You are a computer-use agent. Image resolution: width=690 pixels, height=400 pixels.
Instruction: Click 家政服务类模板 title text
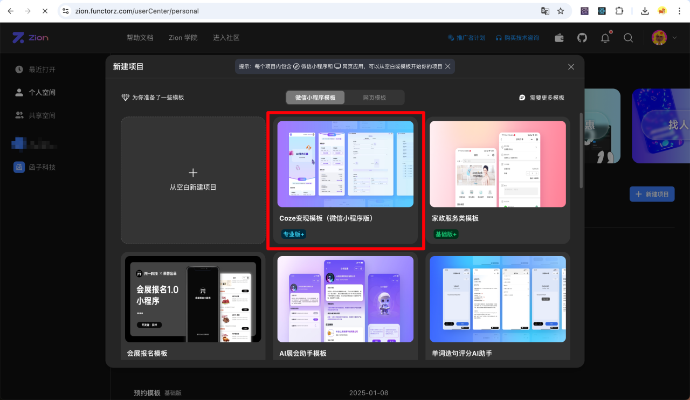(x=455, y=218)
